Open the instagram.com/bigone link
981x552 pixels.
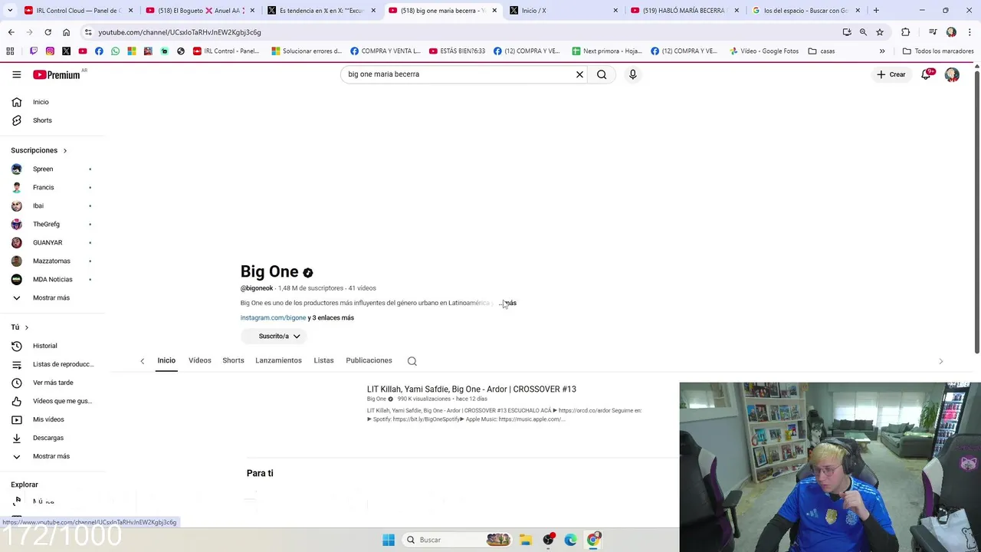tap(273, 317)
